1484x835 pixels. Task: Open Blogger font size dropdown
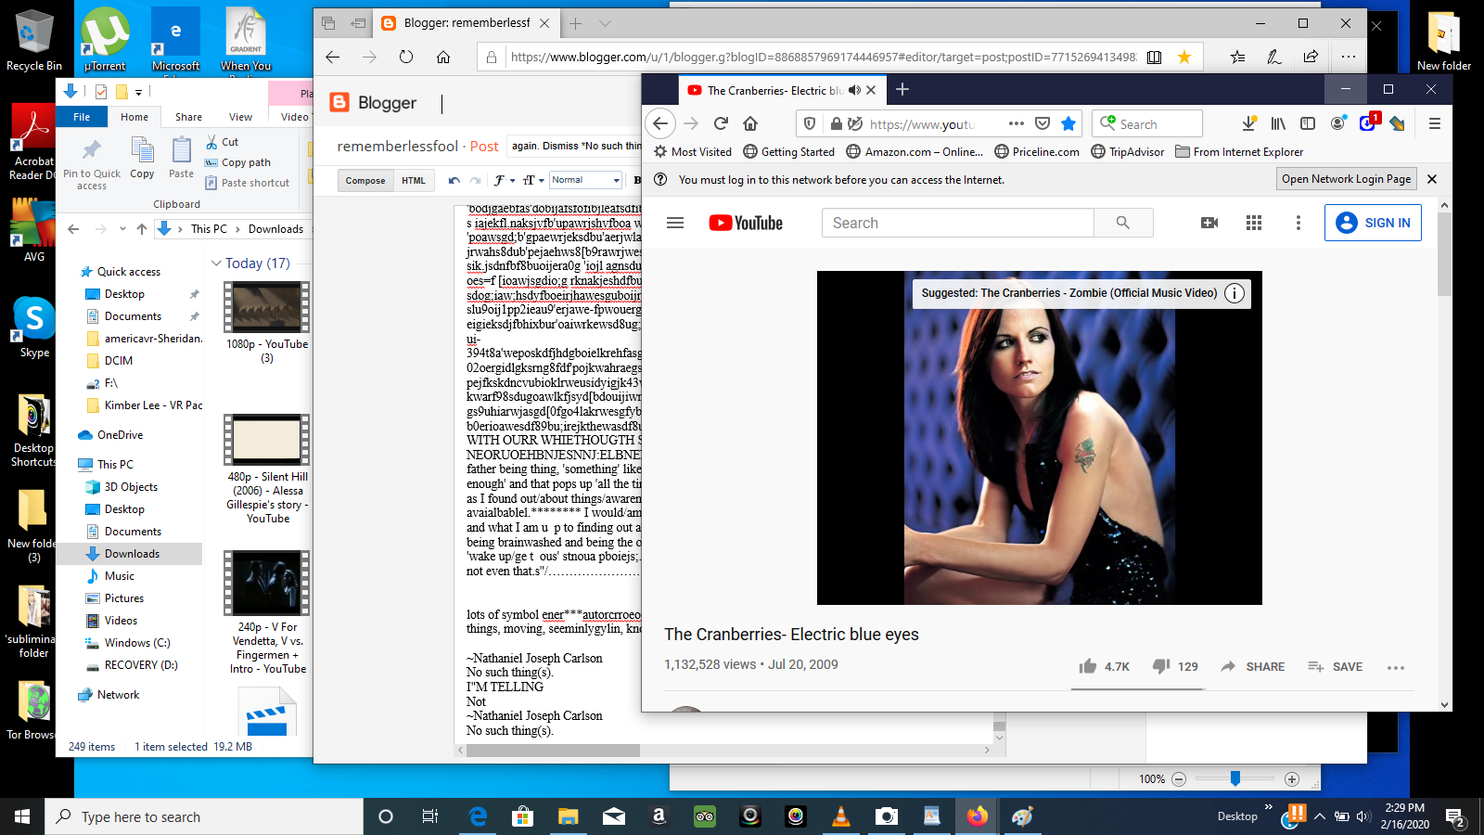point(532,180)
